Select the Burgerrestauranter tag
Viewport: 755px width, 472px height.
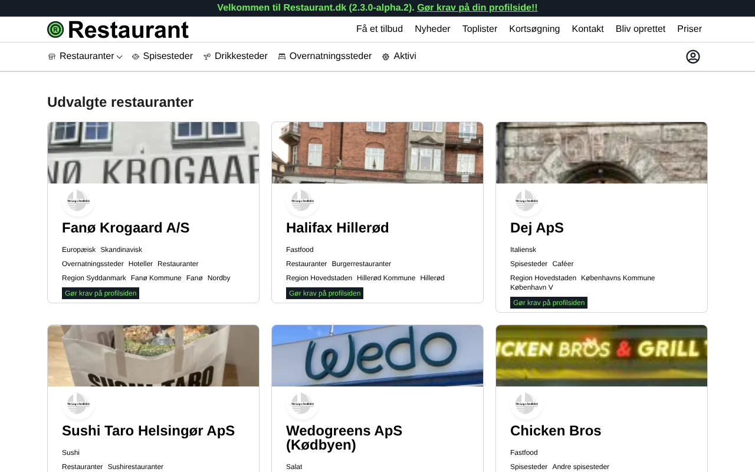coord(361,264)
